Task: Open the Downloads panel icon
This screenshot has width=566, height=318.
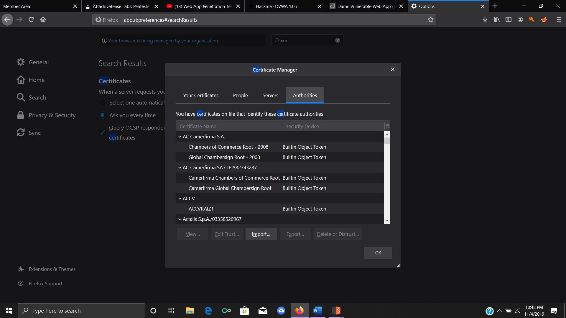Action: coord(485,20)
